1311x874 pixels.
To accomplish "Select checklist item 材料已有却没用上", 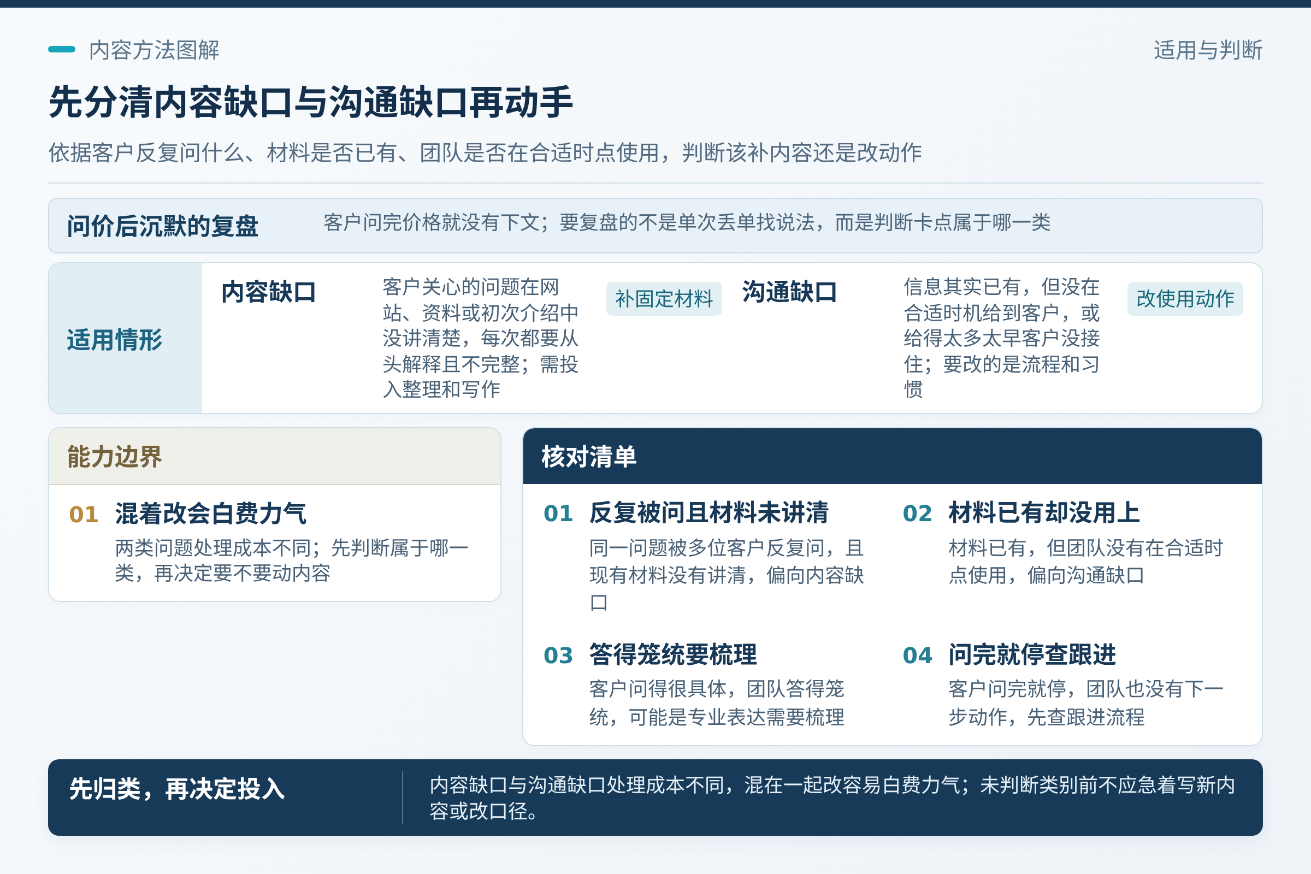I will point(1044,513).
